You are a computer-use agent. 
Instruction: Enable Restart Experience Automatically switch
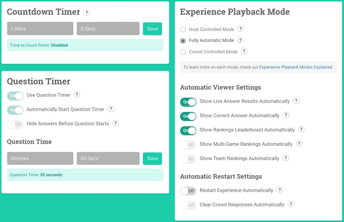click(x=188, y=191)
